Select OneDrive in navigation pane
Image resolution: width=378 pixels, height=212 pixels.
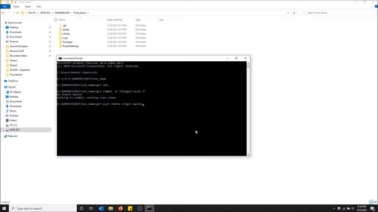click(x=13, y=81)
